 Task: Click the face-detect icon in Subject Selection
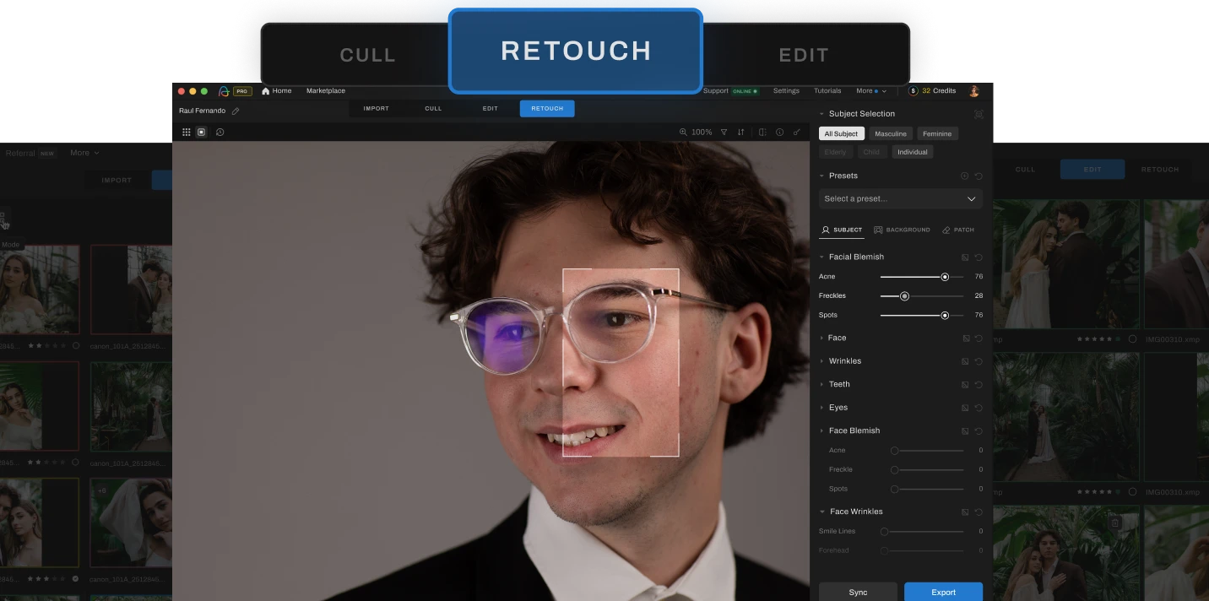979,114
